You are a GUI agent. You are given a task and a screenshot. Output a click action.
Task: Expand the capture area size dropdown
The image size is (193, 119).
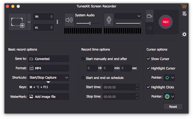point(29,22)
